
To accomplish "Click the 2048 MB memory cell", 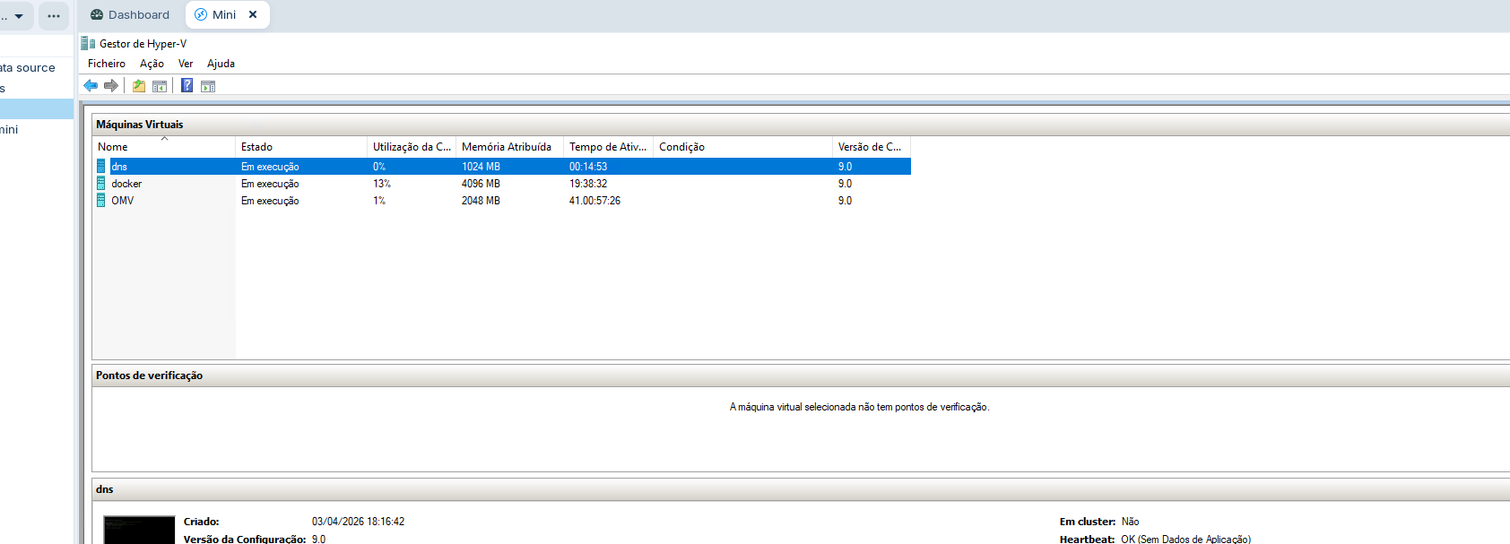I will tap(481, 201).
